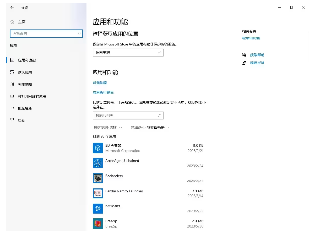Click the magnifier in 搜索此列表 box
Image resolution: width=320 pixels, height=231 pixels.
(x=160, y=115)
